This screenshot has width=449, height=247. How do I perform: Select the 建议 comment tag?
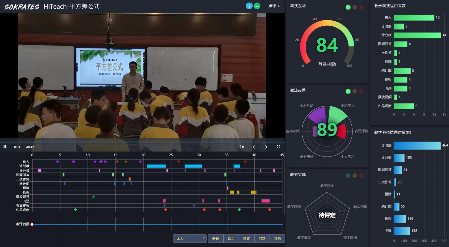click(246, 239)
